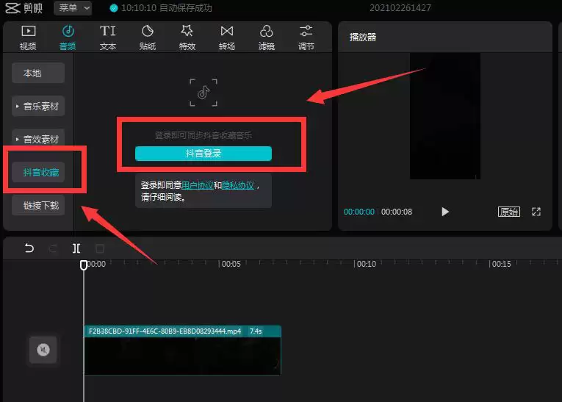Toggle track mute speaker icon

click(x=43, y=351)
